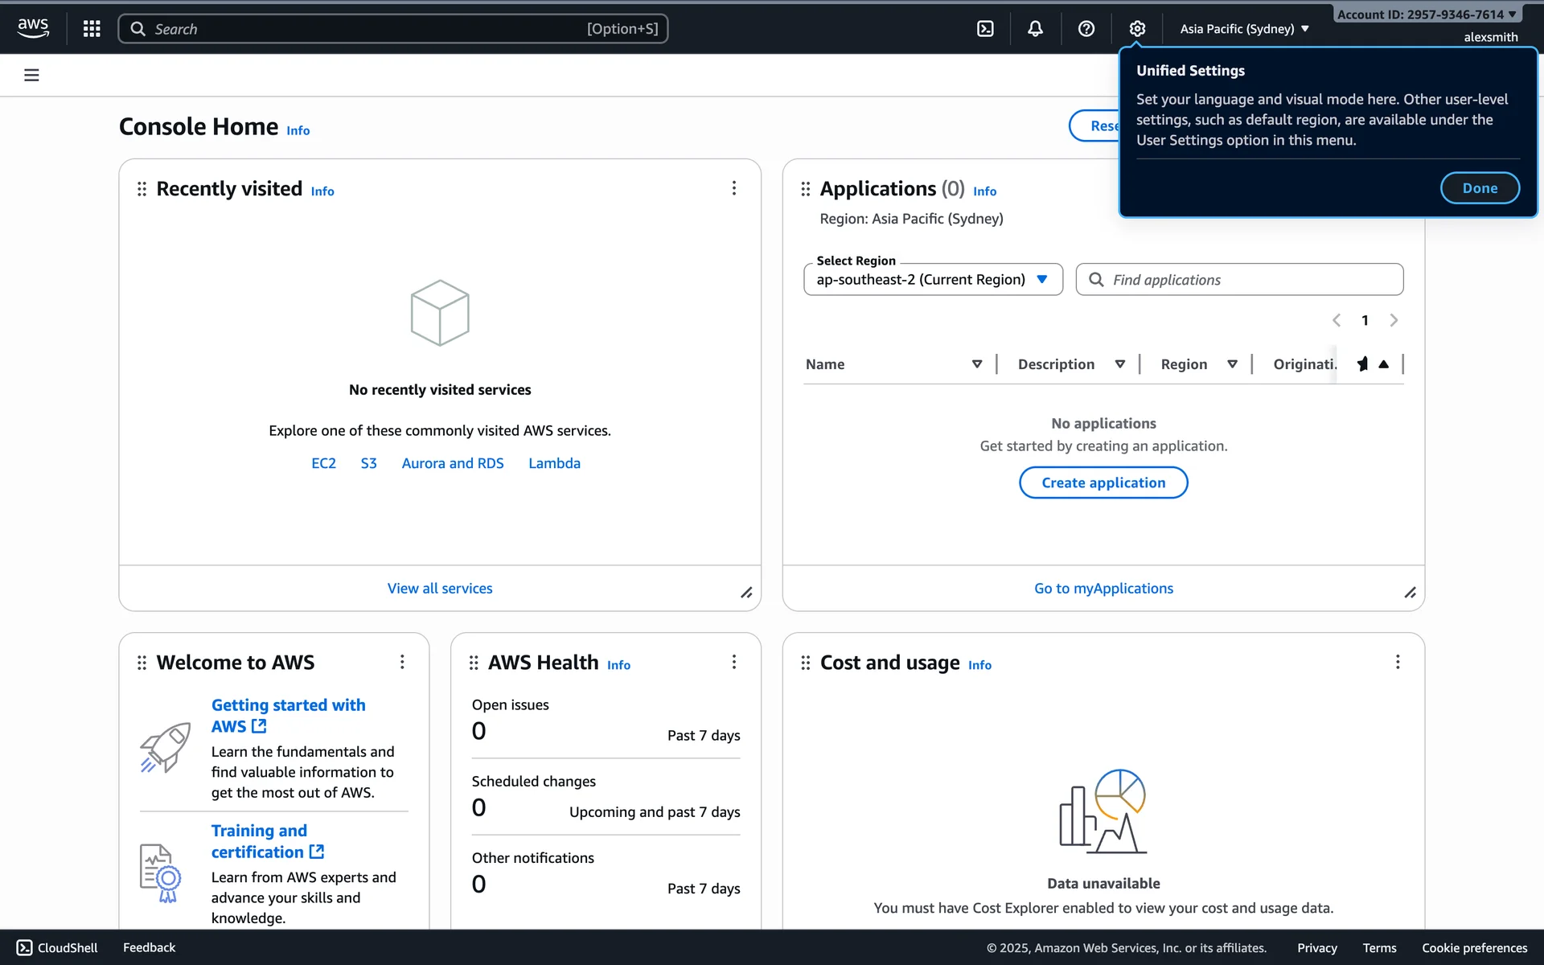Open the help question mark menu
The height and width of the screenshot is (965, 1544).
coord(1086,29)
